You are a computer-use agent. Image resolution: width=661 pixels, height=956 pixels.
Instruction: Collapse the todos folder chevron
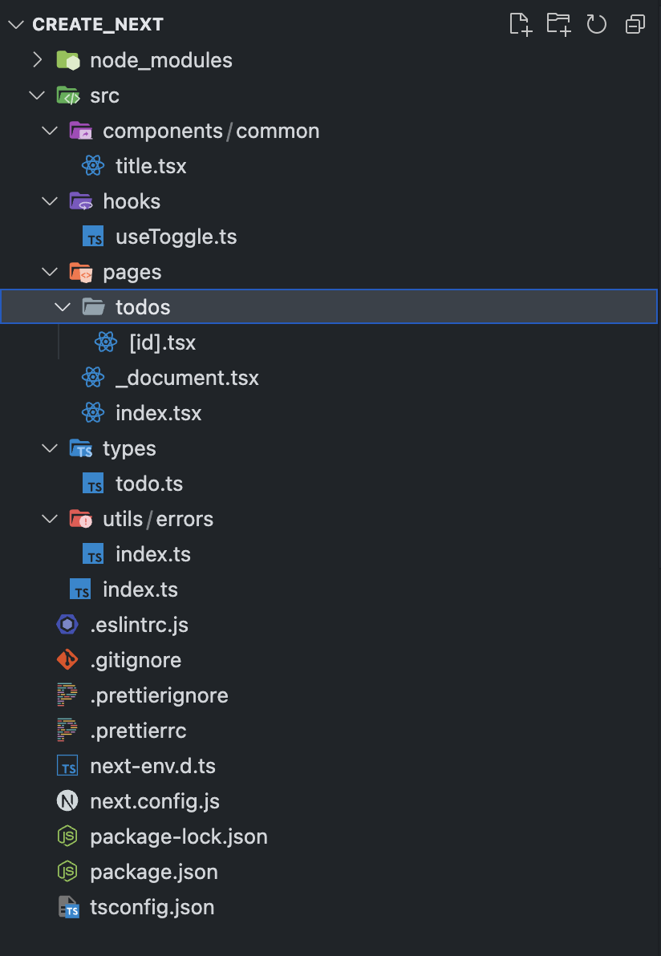coord(63,306)
